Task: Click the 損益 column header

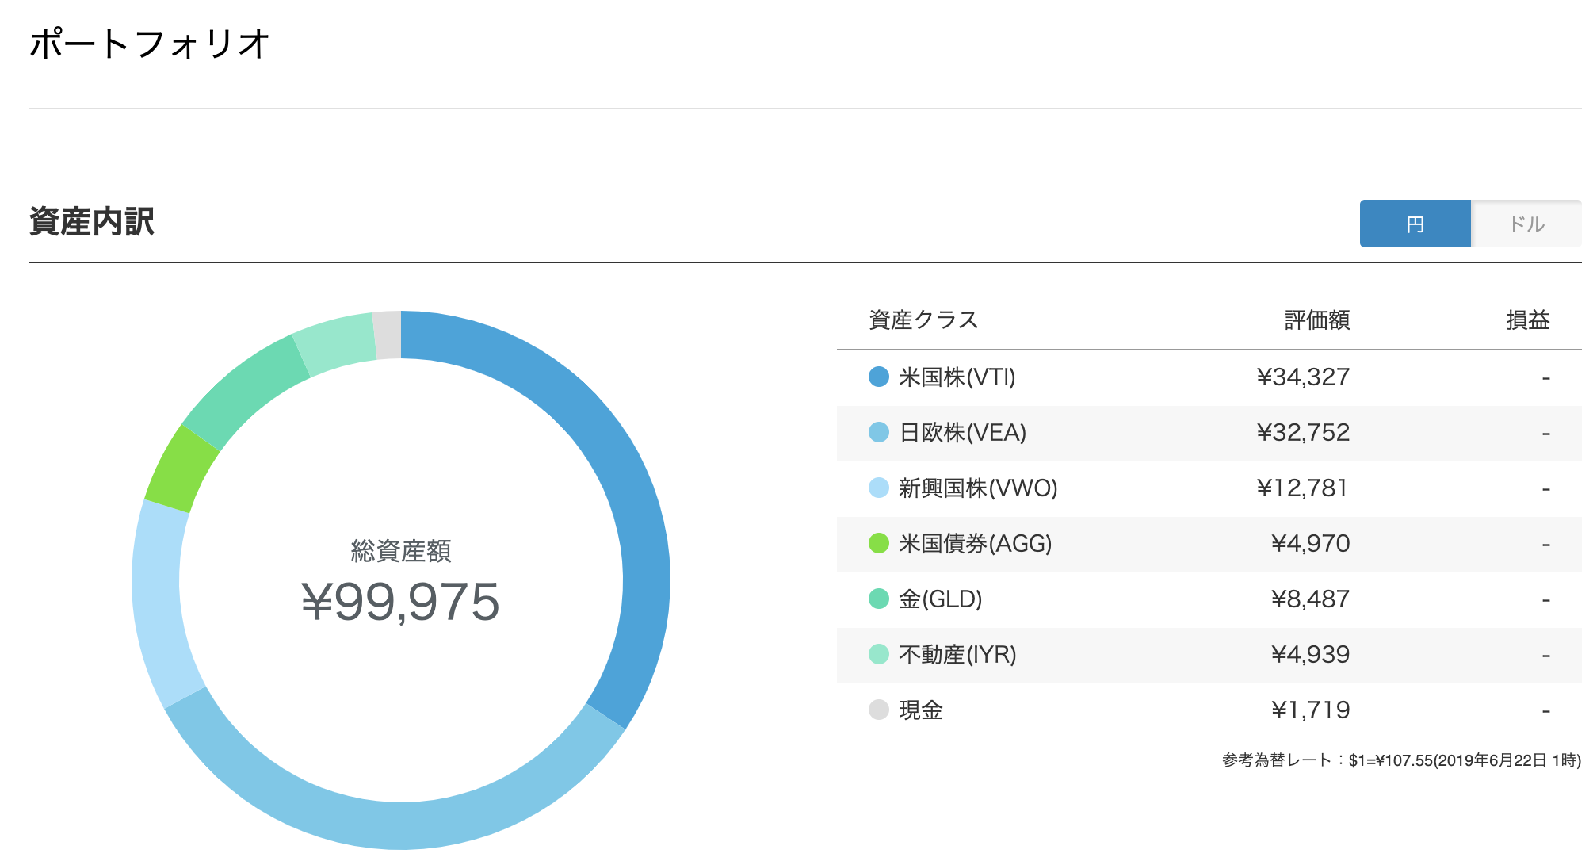Action: click(x=1527, y=320)
